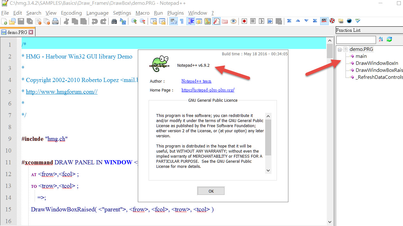The image size is (403, 226).
Task: Click the Function List toolbar icon
Action: pos(216,21)
